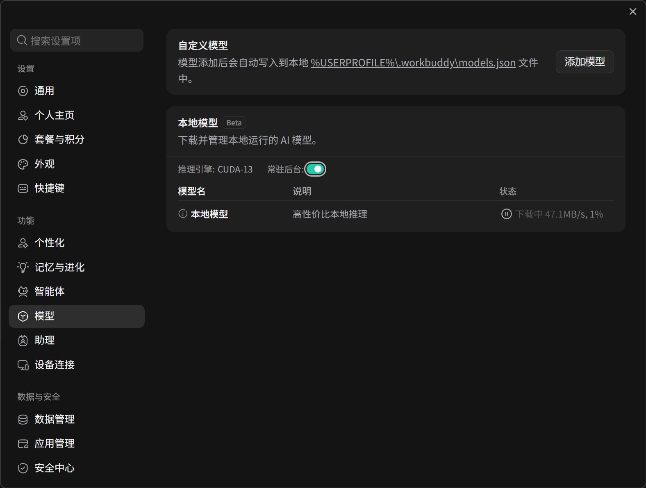Open the models.json file path link

pyautogui.click(x=413, y=63)
